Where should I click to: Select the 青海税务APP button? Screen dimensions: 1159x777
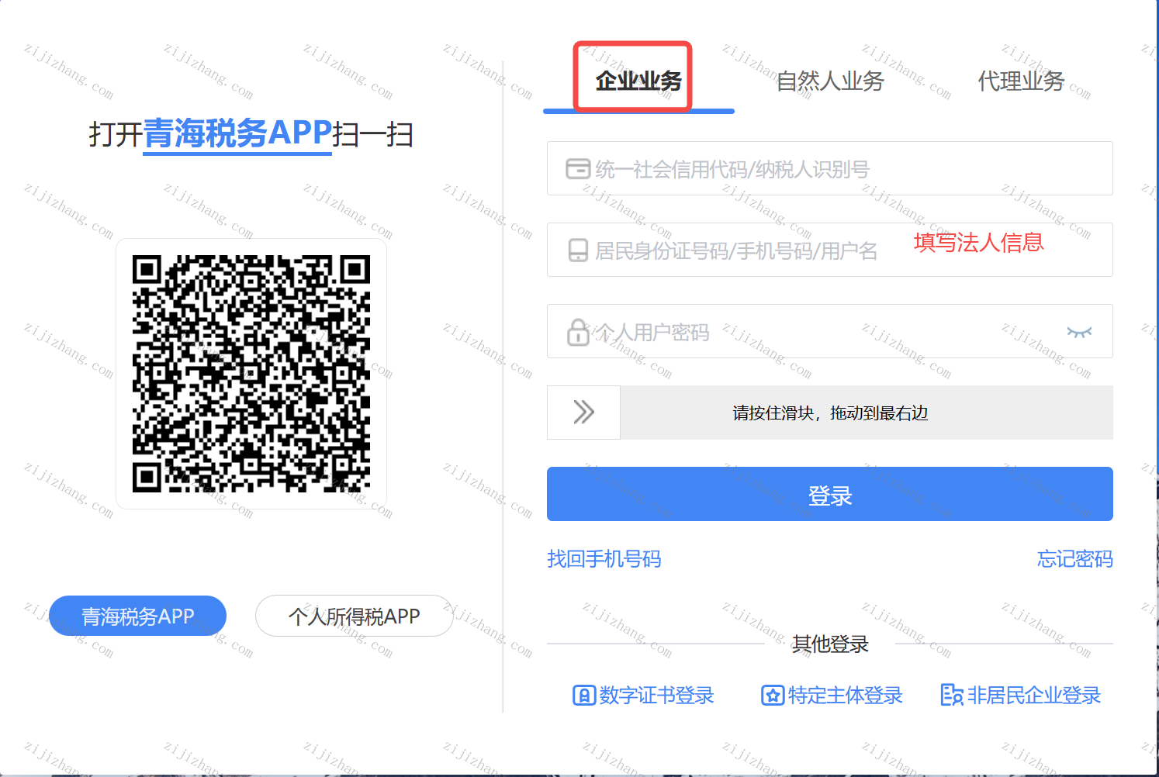tap(138, 616)
